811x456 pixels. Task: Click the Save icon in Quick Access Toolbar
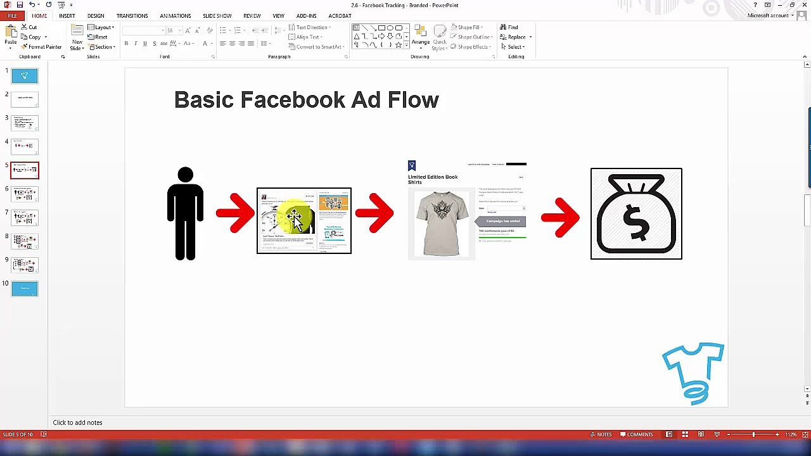tap(20, 5)
